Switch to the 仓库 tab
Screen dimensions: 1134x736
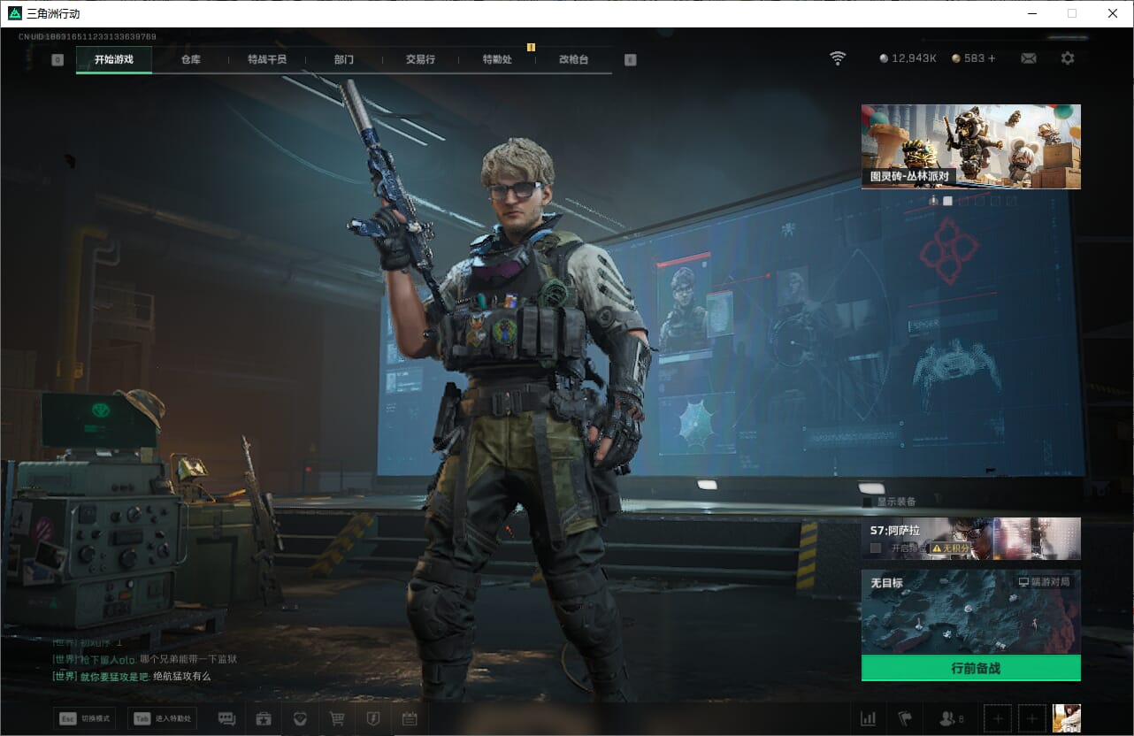tap(190, 59)
